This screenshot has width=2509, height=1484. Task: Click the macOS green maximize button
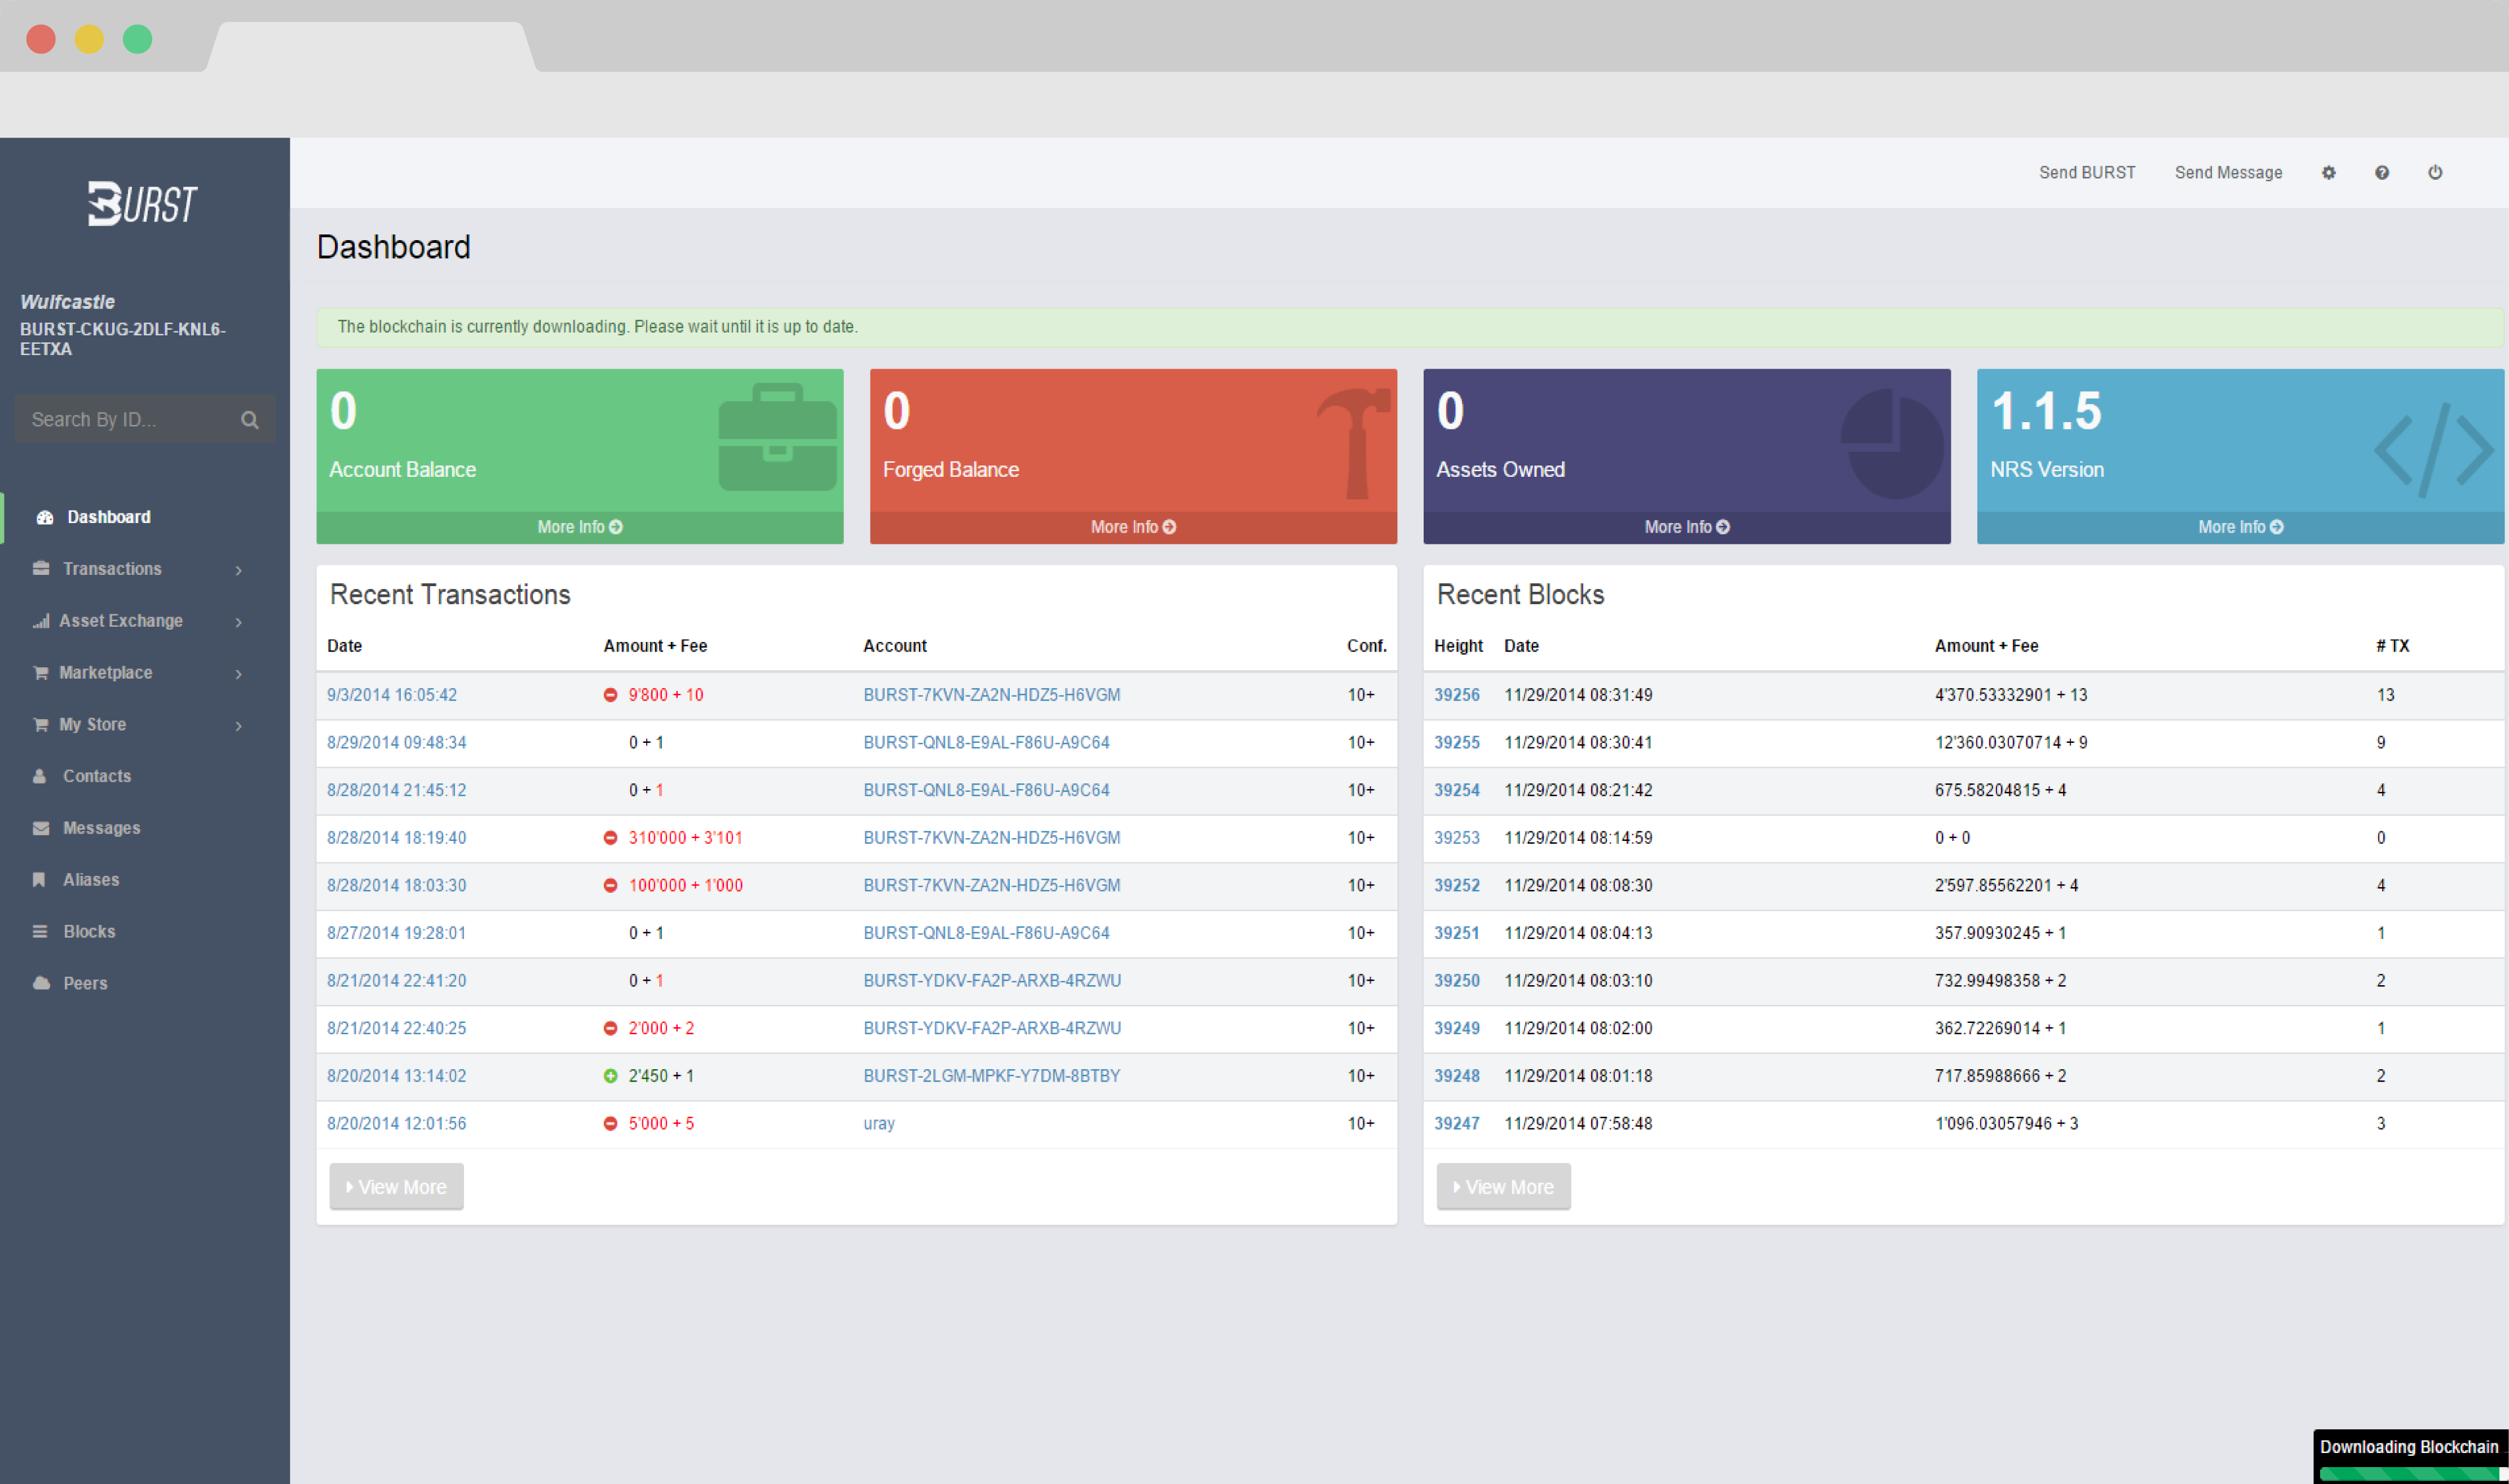[137, 39]
